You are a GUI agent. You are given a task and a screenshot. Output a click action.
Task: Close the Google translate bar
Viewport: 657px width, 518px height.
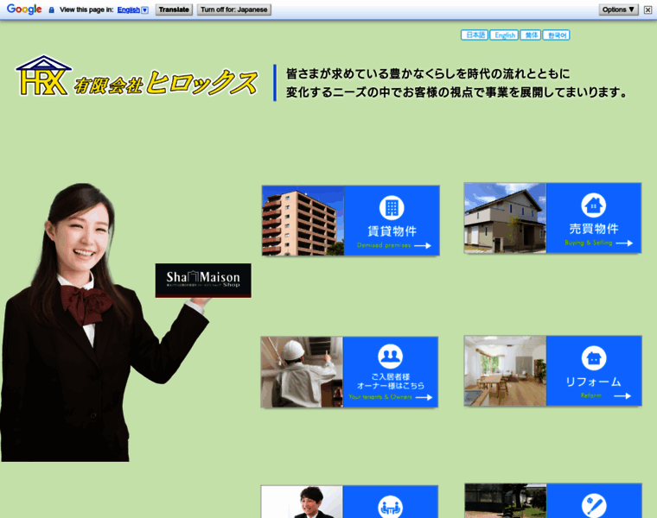(647, 10)
